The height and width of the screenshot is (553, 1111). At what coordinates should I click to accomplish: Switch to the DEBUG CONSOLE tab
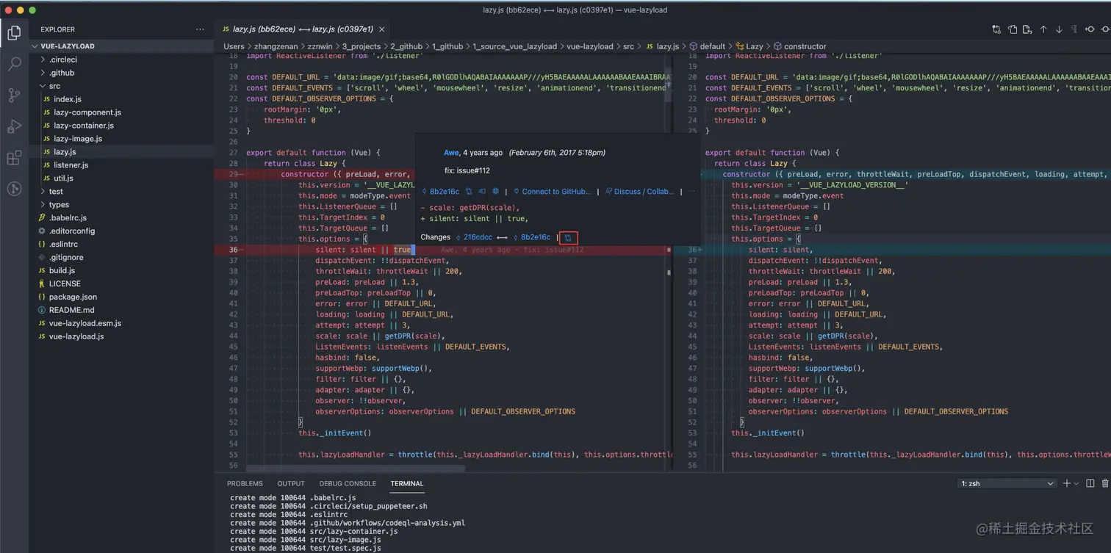pos(348,483)
